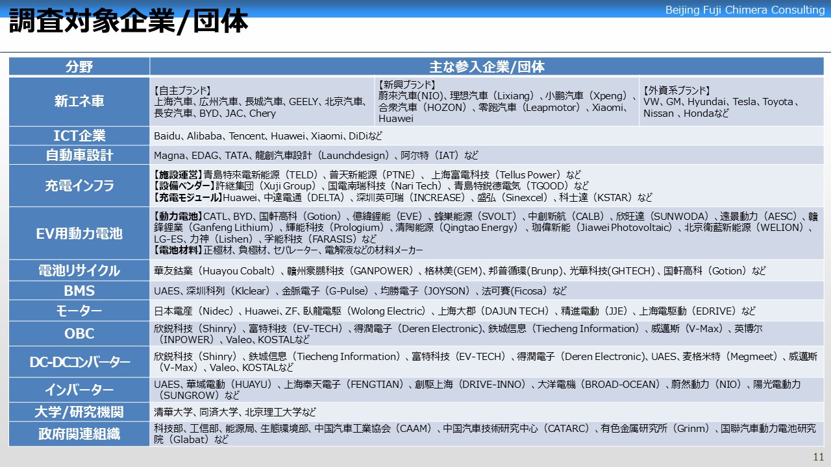This screenshot has width=831, height=467.
Task: Select the 新エネ車 category cell
Action: tap(79, 102)
